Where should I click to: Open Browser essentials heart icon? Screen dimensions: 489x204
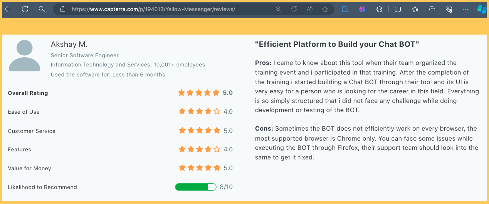tap(449, 9)
